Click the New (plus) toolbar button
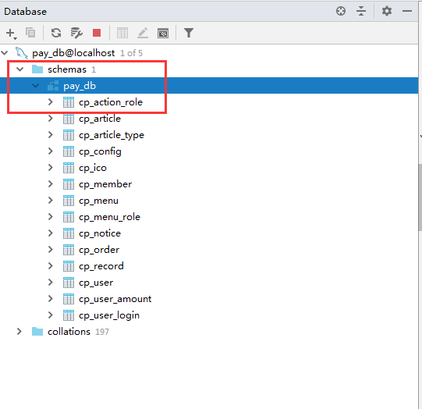The image size is (422, 409). [11, 33]
